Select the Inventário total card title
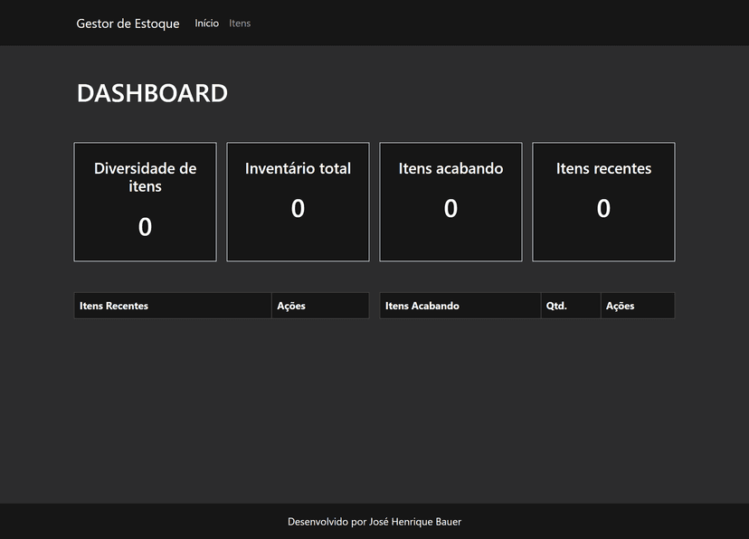 pyautogui.click(x=298, y=168)
